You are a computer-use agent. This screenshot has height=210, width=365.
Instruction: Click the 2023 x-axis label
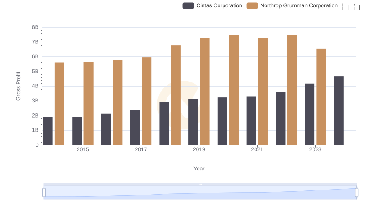click(x=315, y=149)
